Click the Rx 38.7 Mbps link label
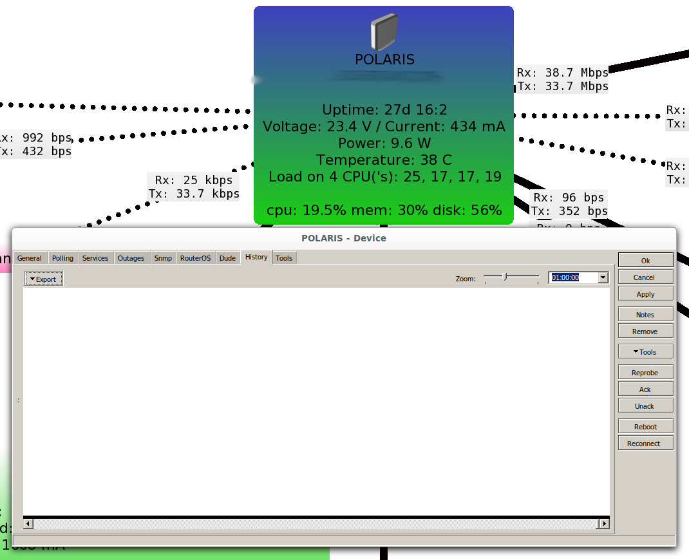Viewport: 689px width, 560px height. point(562,79)
